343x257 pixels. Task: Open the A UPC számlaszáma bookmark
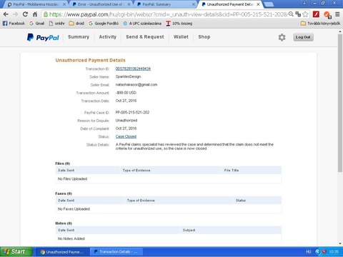coord(142,24)
